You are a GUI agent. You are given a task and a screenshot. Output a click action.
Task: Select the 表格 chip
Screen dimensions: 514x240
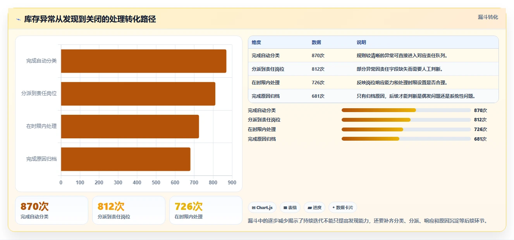point(290,208)
